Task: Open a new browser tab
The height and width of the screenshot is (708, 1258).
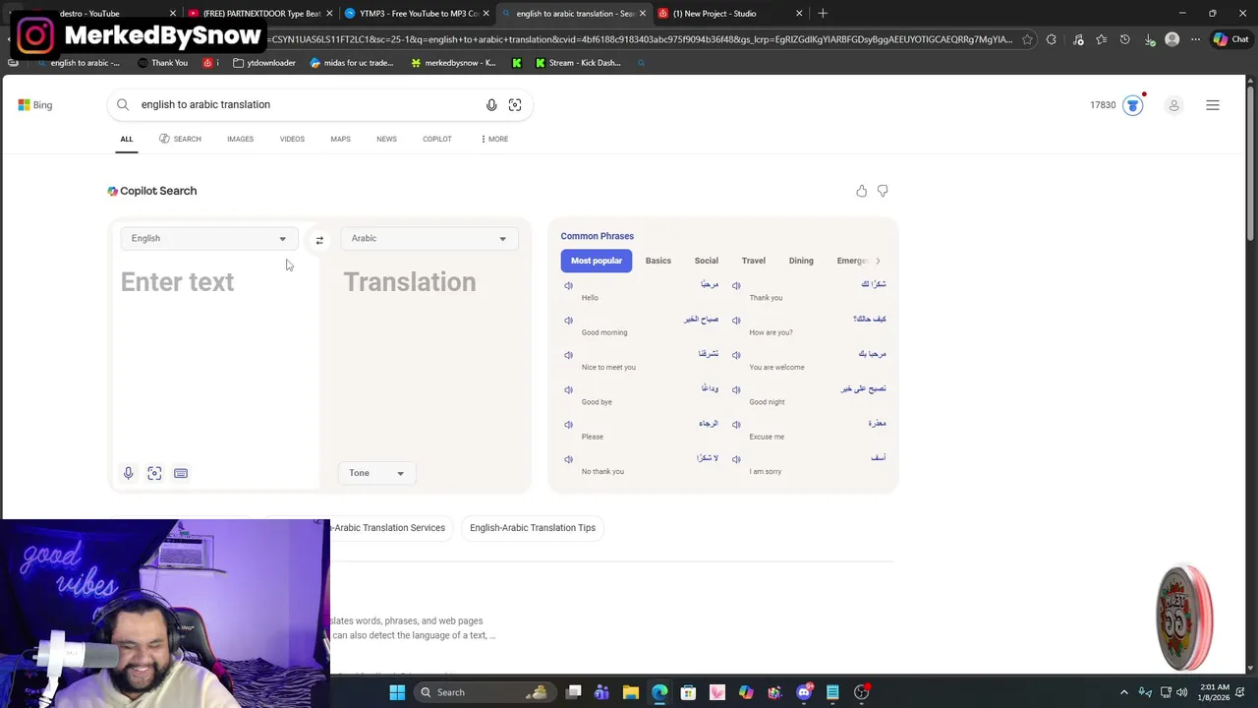Action: click(x=823, y=14)
